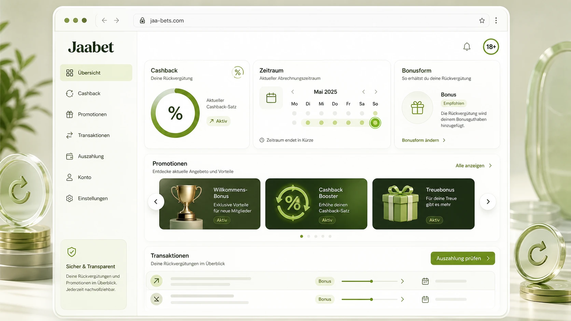
Task: Advance with the right chevron in the Zeitraum card
Action: tap(376, 92)
